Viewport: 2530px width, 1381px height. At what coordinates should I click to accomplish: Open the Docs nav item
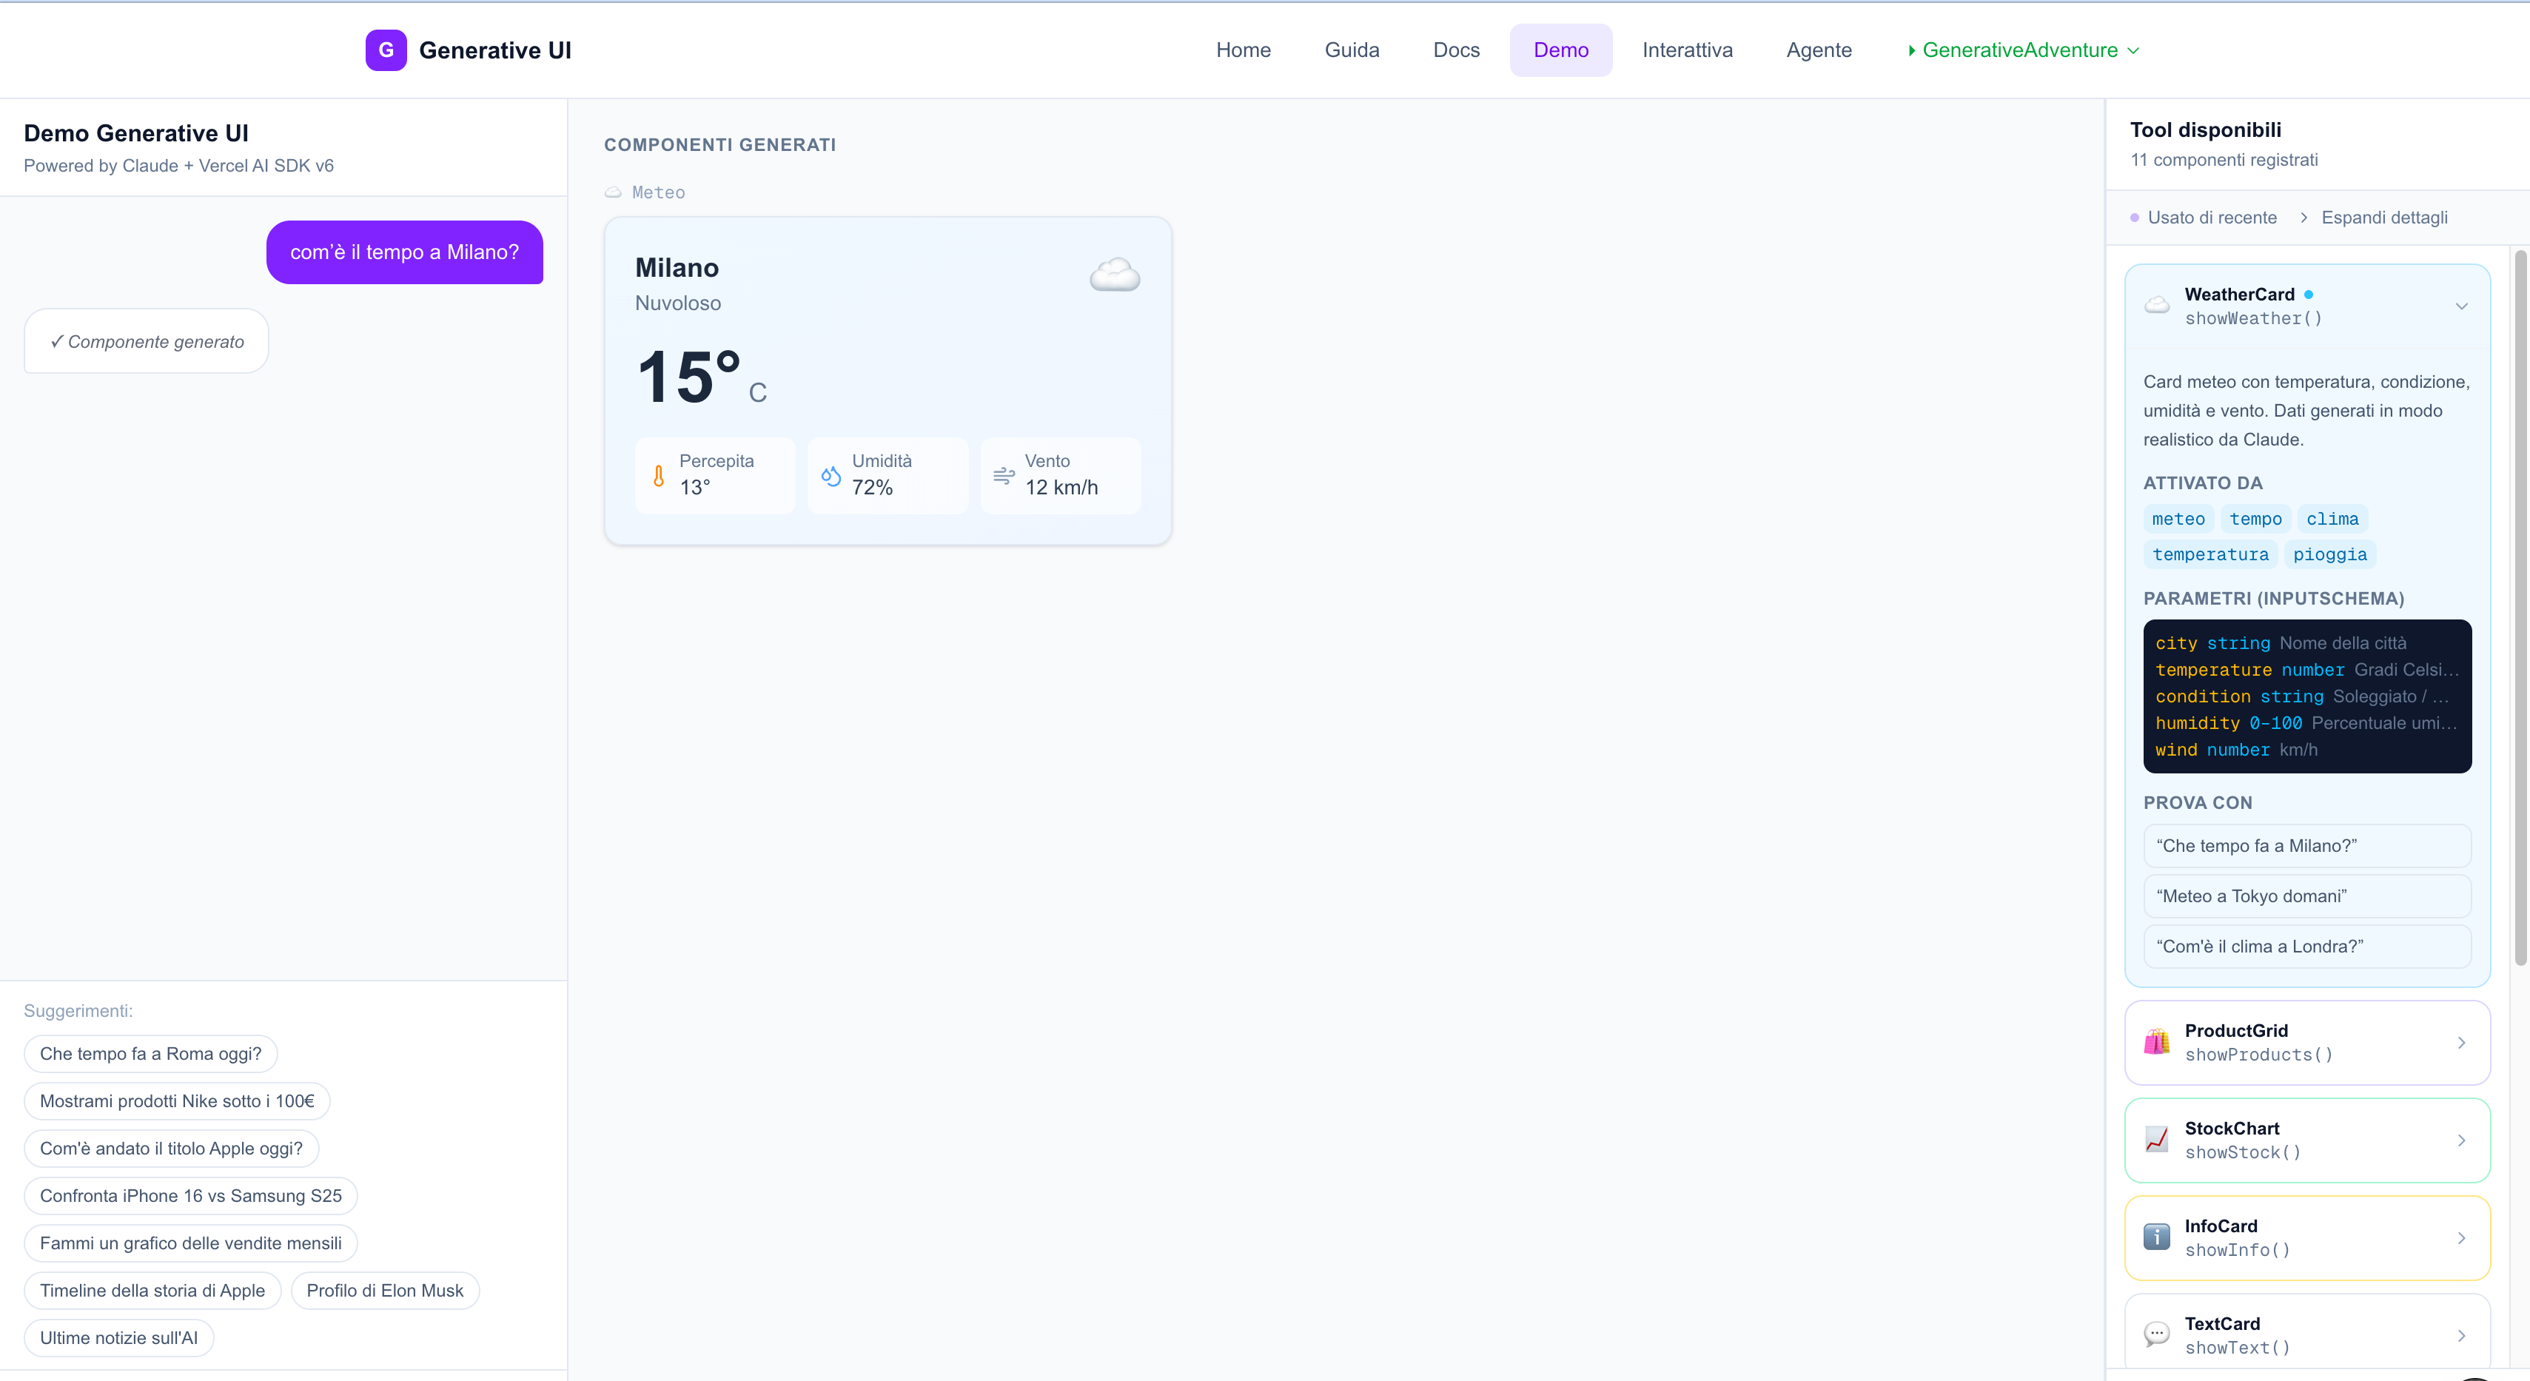[1455, 50]
